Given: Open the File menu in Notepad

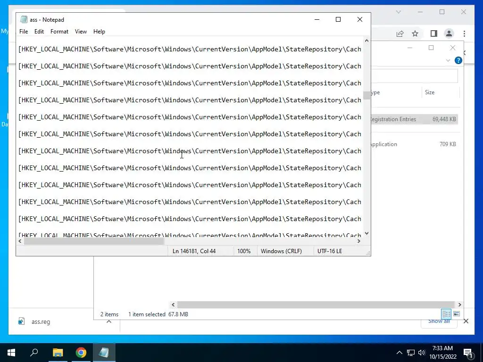Looking at the screenshot, I should (x=24, y=32).
